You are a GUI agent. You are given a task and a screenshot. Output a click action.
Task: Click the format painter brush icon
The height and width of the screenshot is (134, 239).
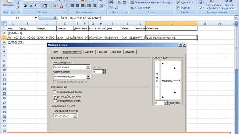coord(18,7)
